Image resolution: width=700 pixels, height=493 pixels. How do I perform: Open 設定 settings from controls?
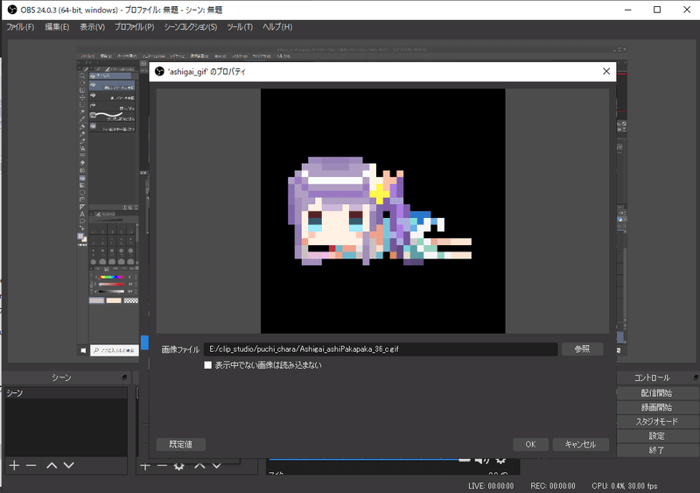(x=657, y=436)
